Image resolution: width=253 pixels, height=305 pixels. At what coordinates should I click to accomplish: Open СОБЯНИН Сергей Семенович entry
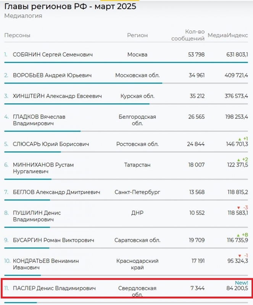tap(53, 55)
